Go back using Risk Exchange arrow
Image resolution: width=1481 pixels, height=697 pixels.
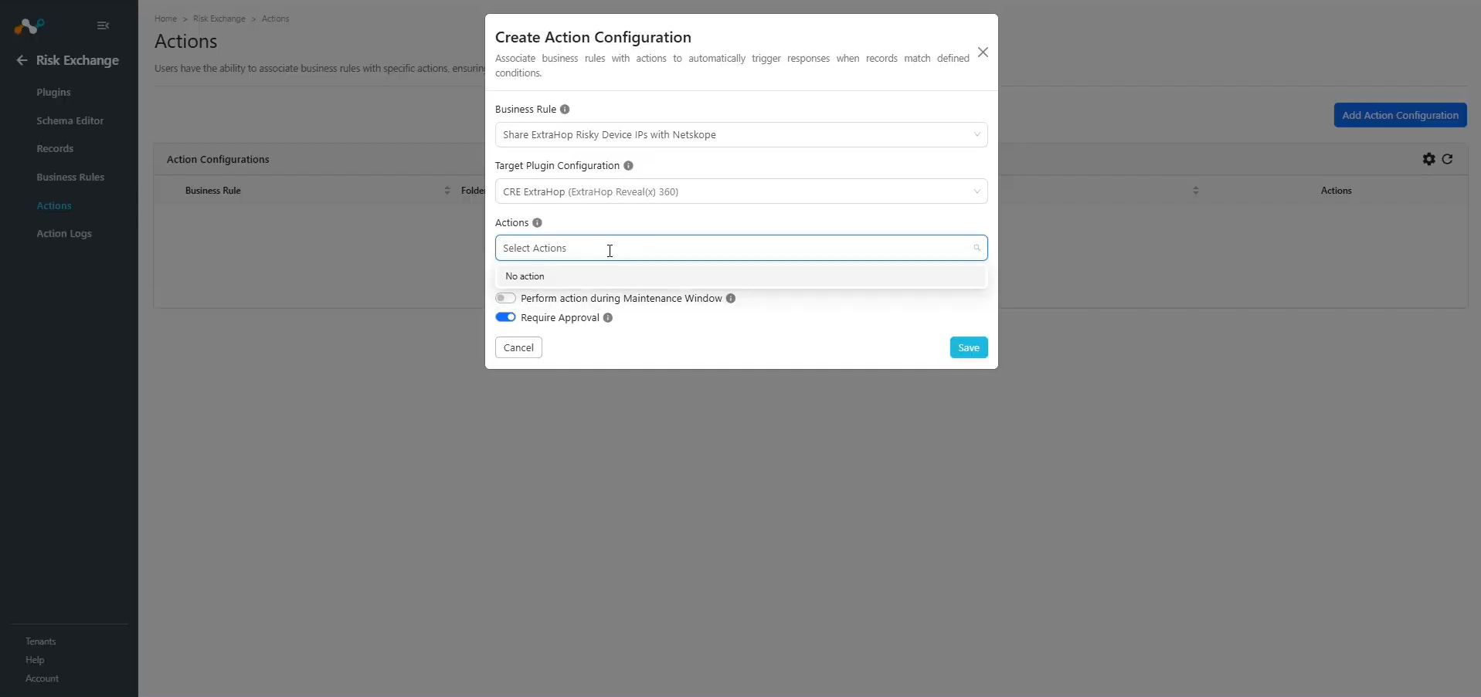click(22, 60)
